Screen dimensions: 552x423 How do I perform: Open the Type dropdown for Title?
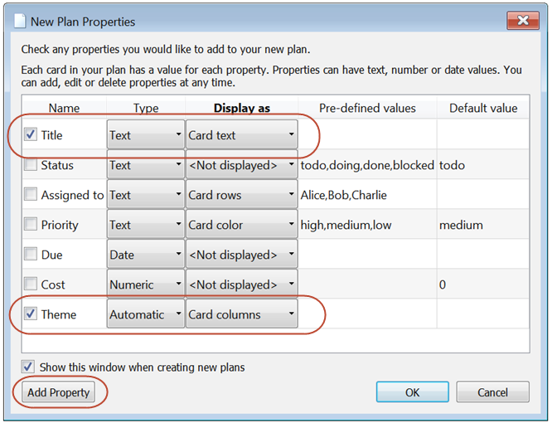pos(145,135)
